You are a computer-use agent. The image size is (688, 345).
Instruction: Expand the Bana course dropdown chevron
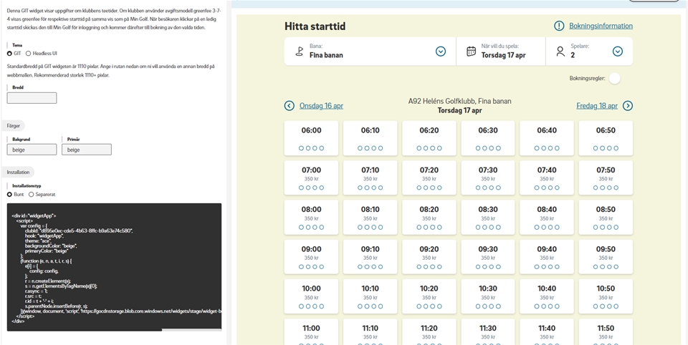coord(441,52)
